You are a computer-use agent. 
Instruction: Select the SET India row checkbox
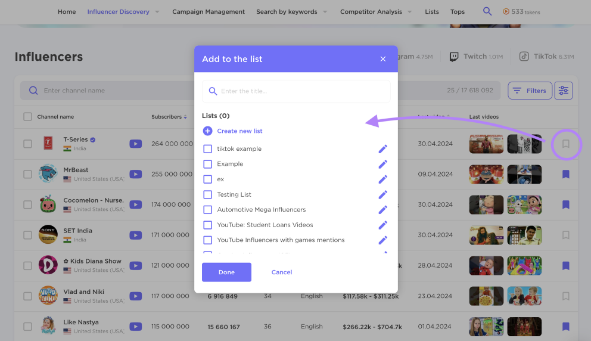[27, 235]
